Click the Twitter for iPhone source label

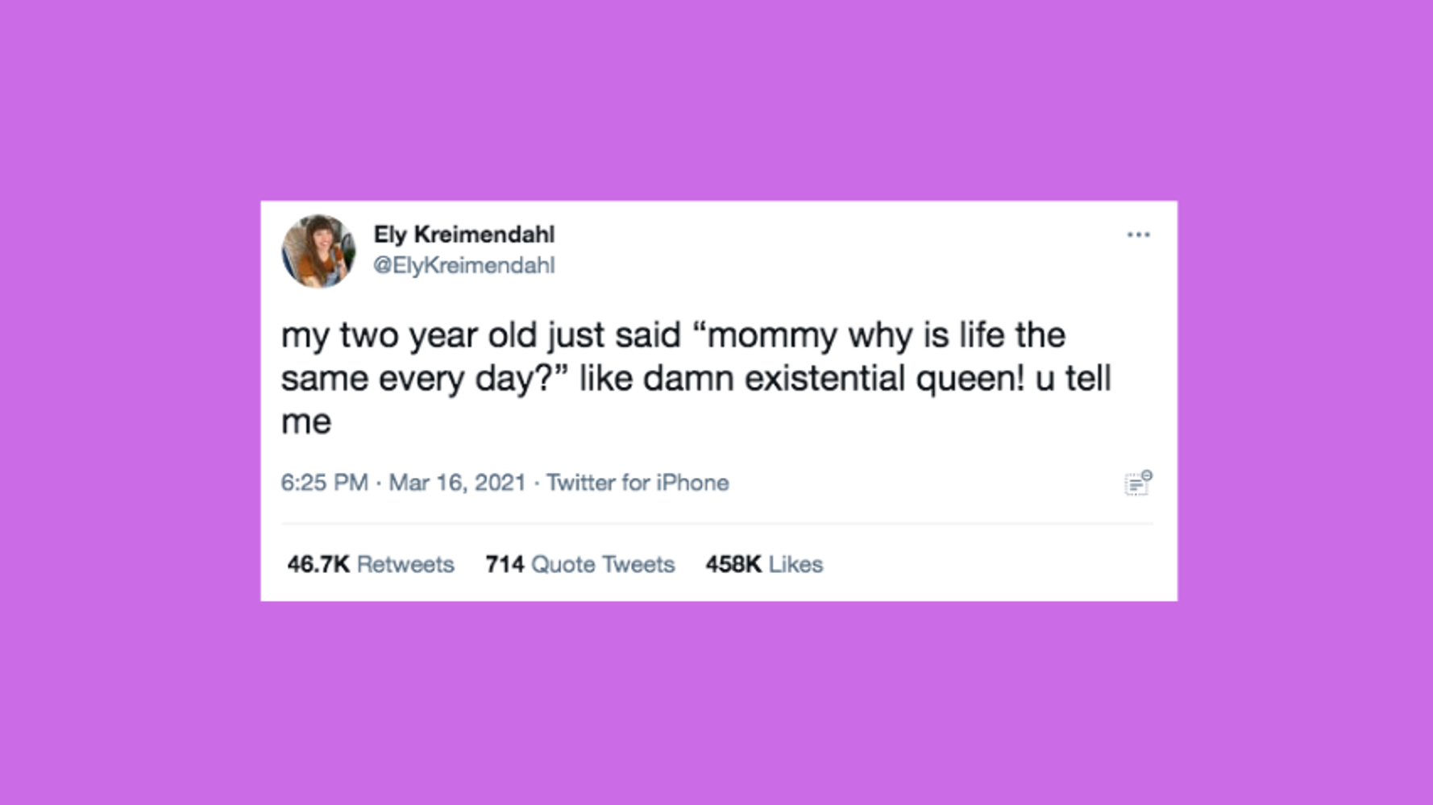(638, 483)
